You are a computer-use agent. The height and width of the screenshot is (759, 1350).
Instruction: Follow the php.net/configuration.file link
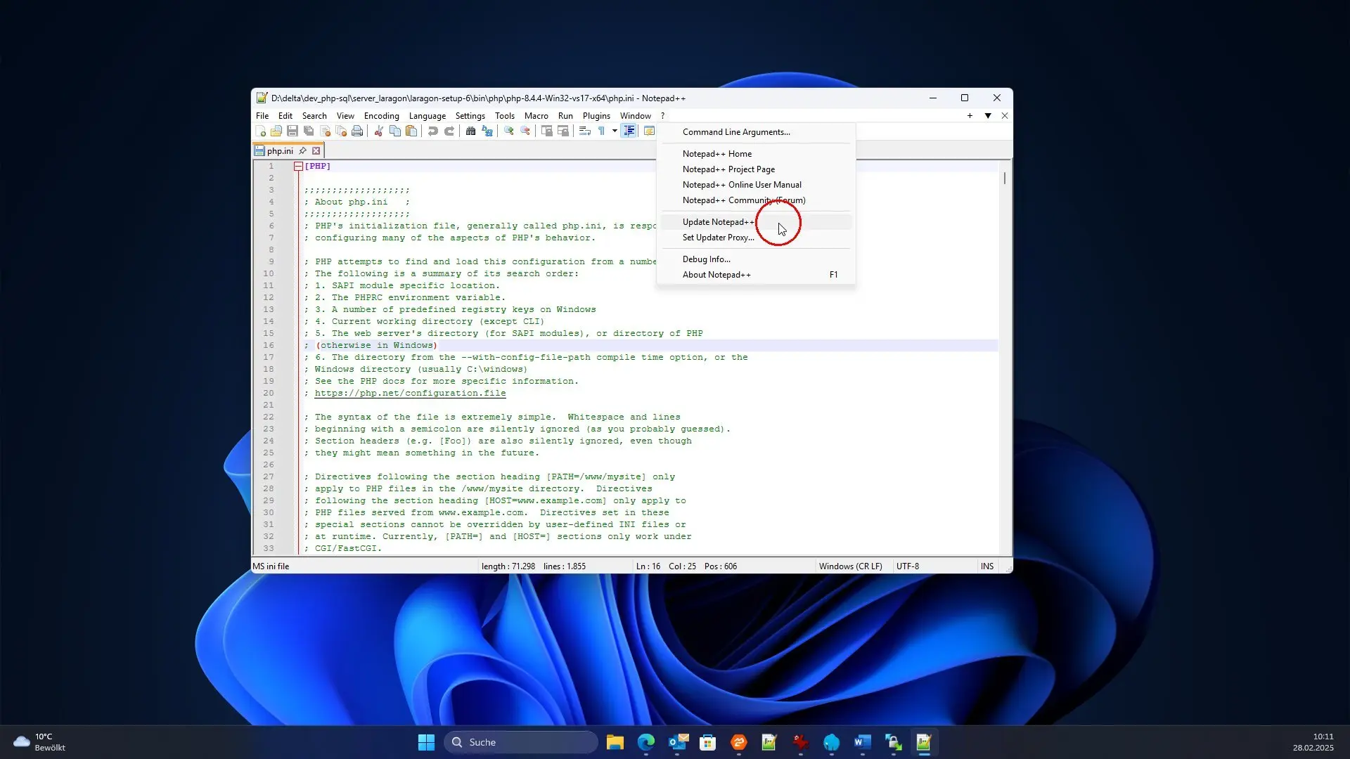tap(410, 394)
